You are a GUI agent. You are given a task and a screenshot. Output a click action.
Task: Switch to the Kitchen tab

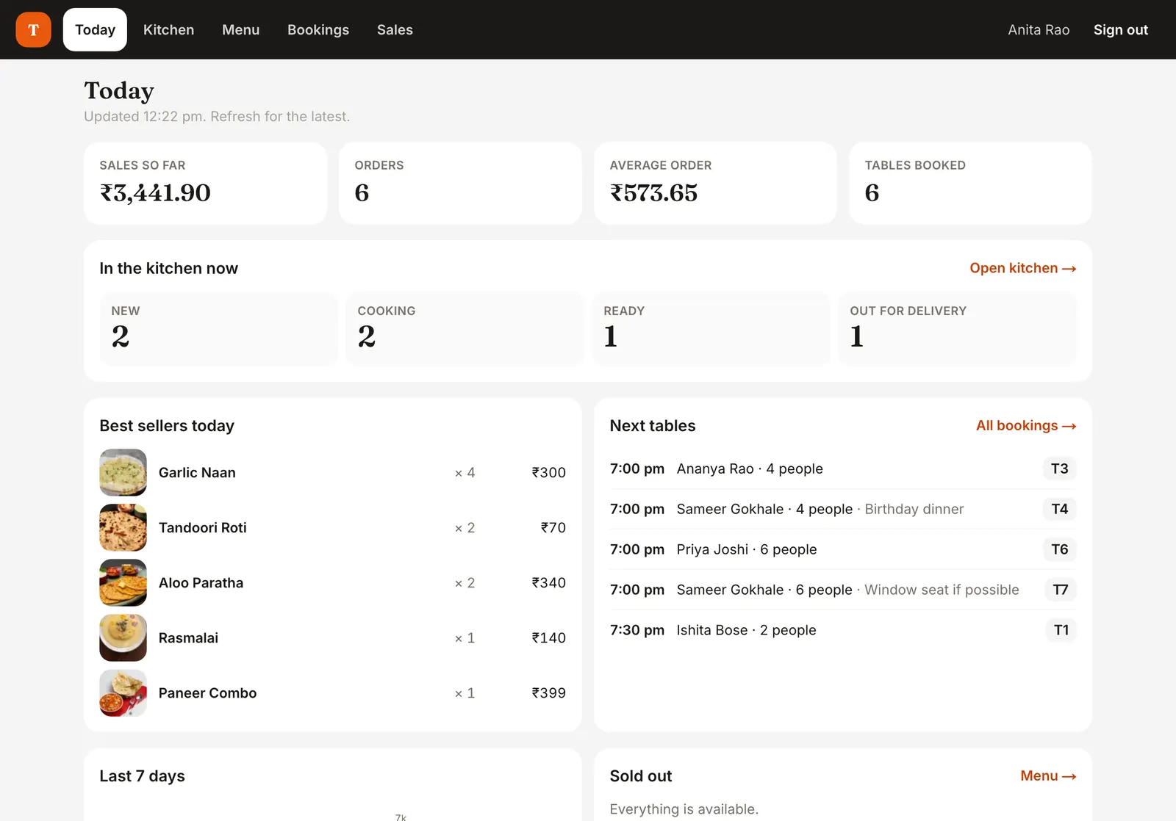(168, 29)
